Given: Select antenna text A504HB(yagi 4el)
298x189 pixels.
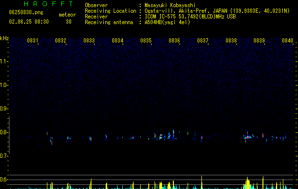Looking at the screenshot, I should point(167,22).
